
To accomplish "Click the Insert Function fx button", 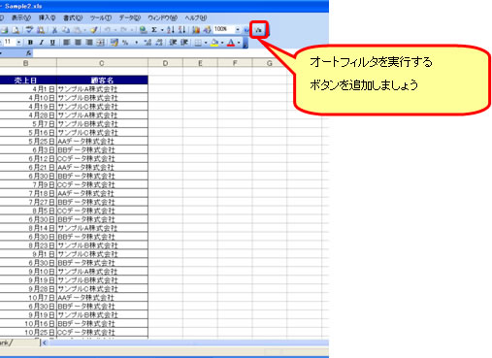I will [29, 53].
